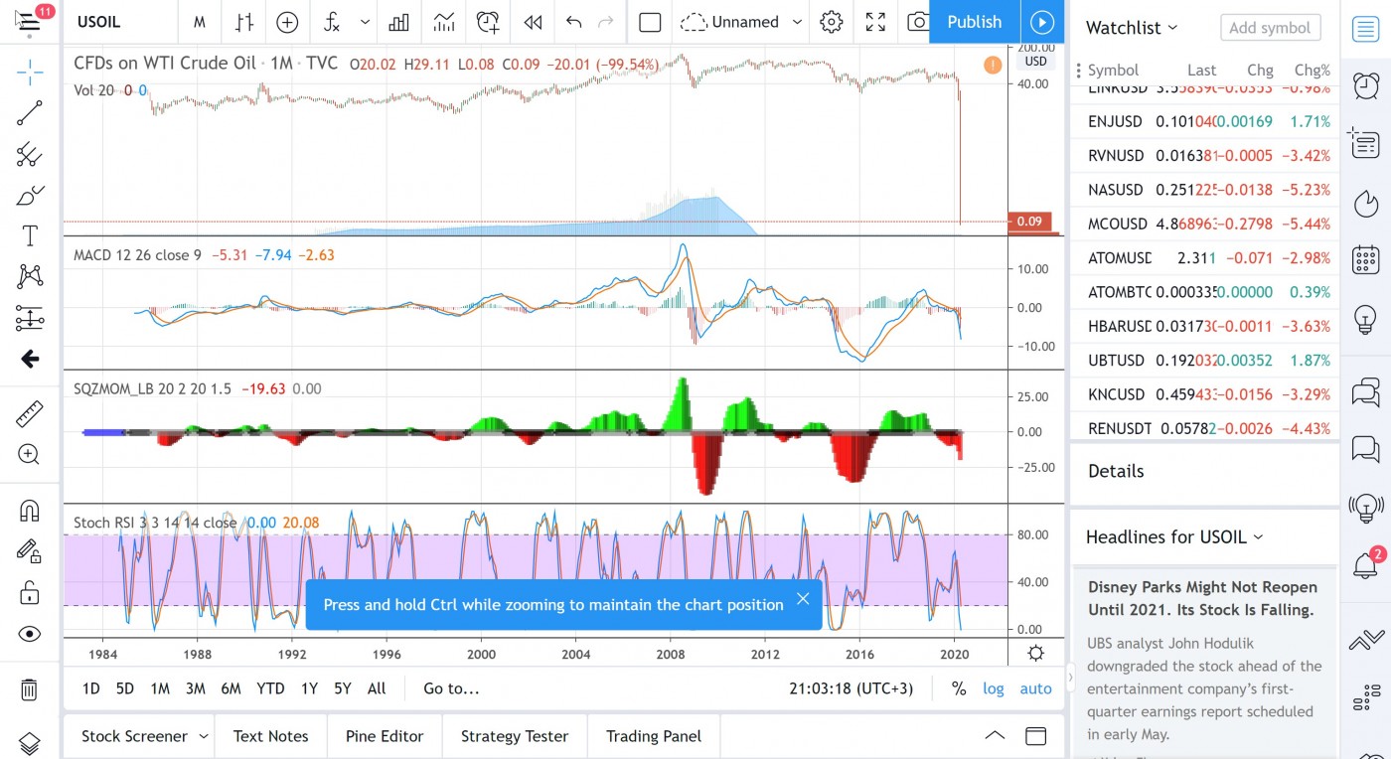Dismiss the Ctrl zooming tip notification
Image resolution: width=1391 pixels, height=759 pixels.
pos(803,599)
